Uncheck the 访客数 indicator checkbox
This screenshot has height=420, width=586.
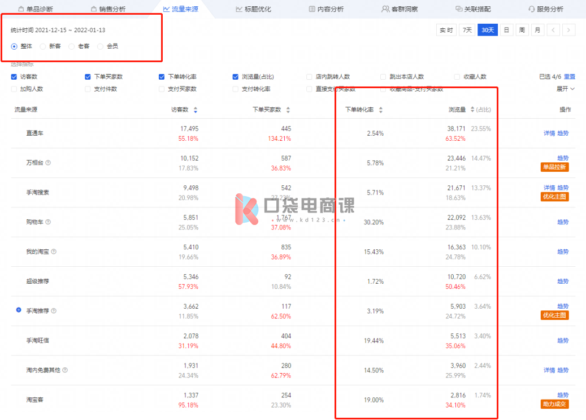(14, 77)
